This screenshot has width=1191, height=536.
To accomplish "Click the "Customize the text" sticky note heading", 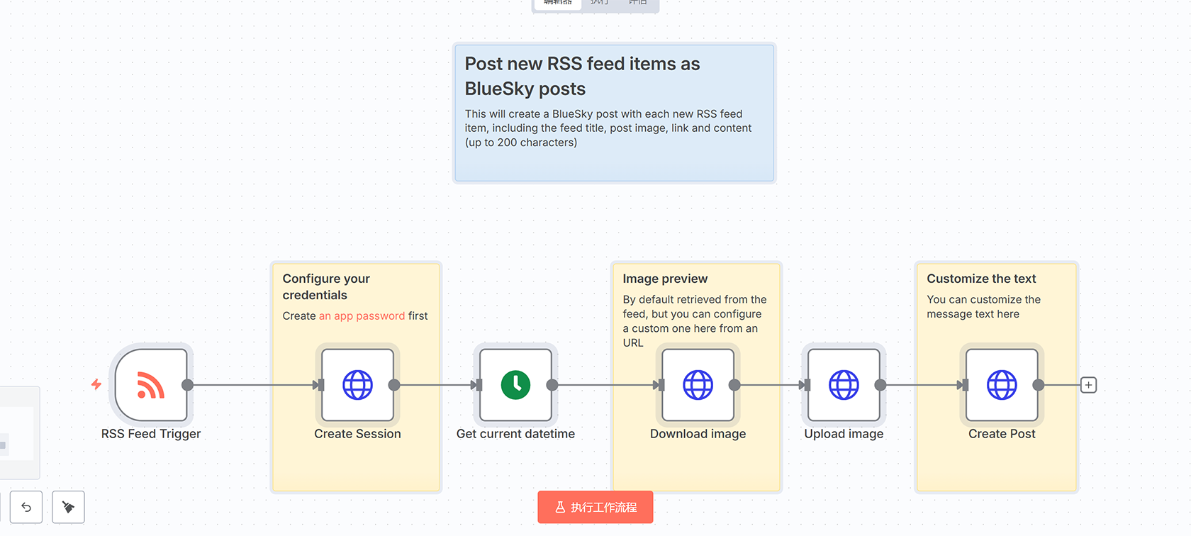I will click(x=981, y=279).
